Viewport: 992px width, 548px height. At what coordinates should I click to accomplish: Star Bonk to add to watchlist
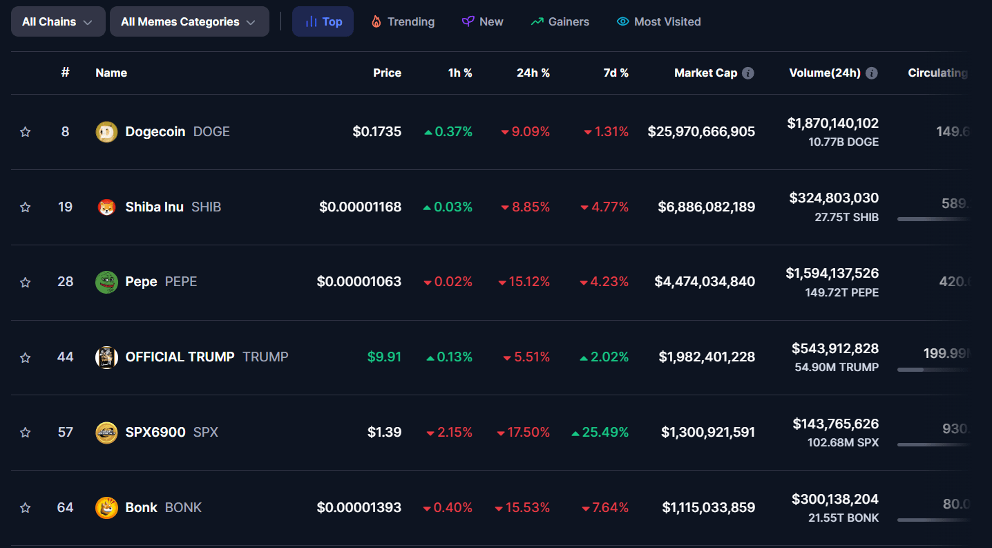tap(26, 508)
